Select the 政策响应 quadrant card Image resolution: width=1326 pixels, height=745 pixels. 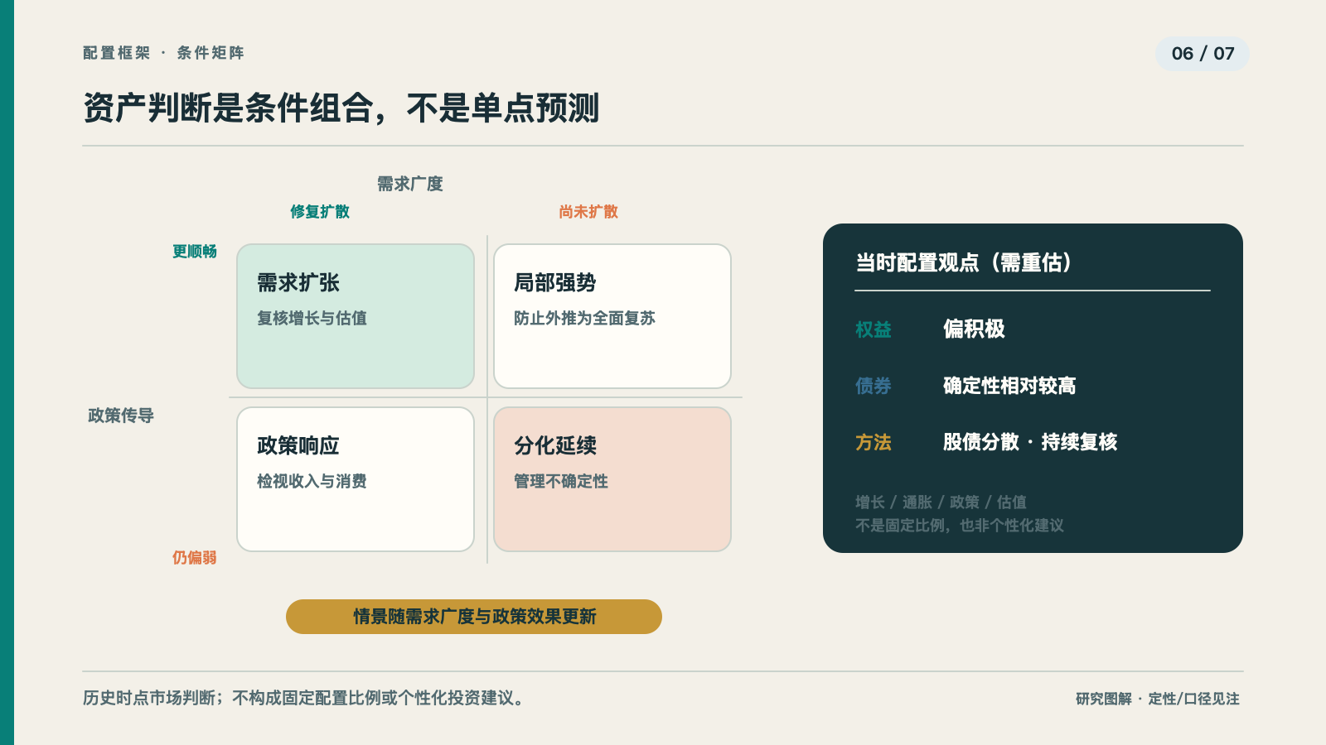(356, 479)
